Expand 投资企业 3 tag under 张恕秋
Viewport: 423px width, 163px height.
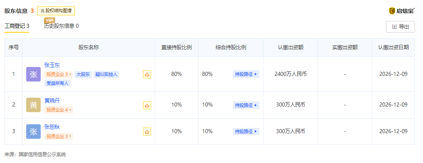pos(58,136)
